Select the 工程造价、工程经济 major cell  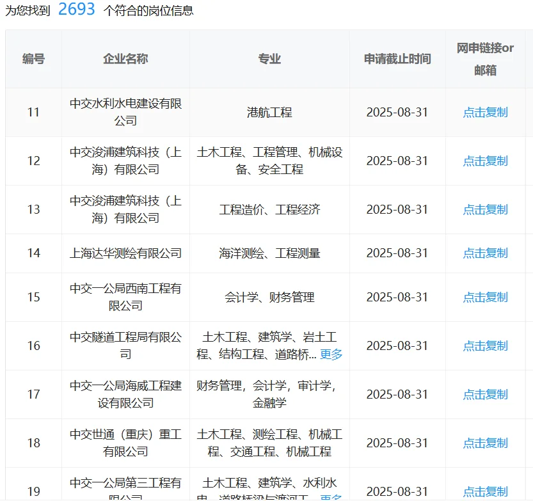pos(269,210)
